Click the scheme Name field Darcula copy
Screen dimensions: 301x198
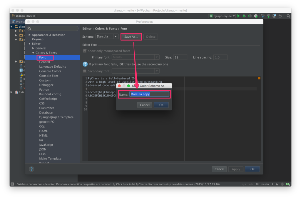tap(149, 94)
